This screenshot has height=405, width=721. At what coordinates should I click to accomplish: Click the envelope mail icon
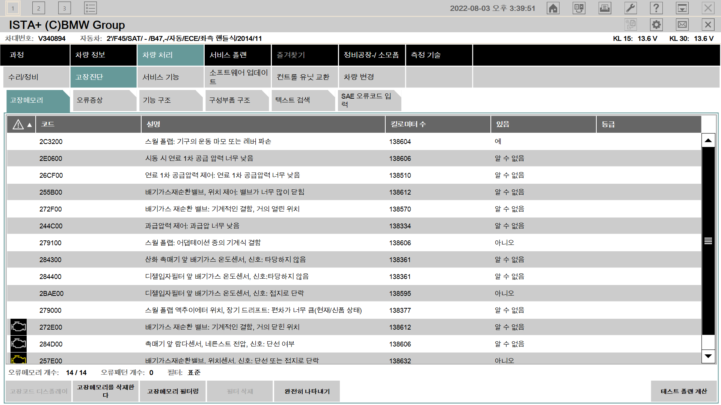tap(682, 25)
